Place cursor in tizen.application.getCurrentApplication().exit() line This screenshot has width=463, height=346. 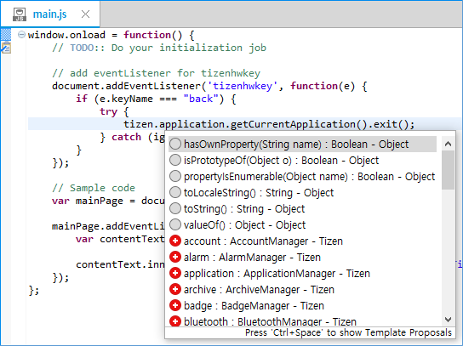(269, 124)
